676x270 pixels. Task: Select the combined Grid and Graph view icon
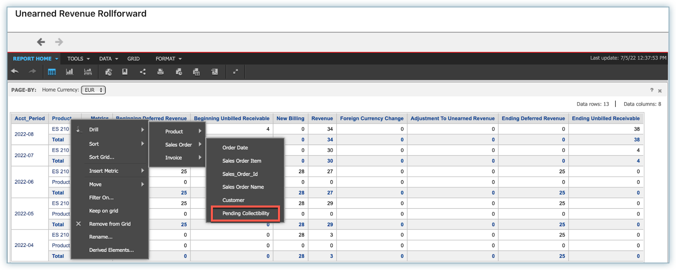88,72
